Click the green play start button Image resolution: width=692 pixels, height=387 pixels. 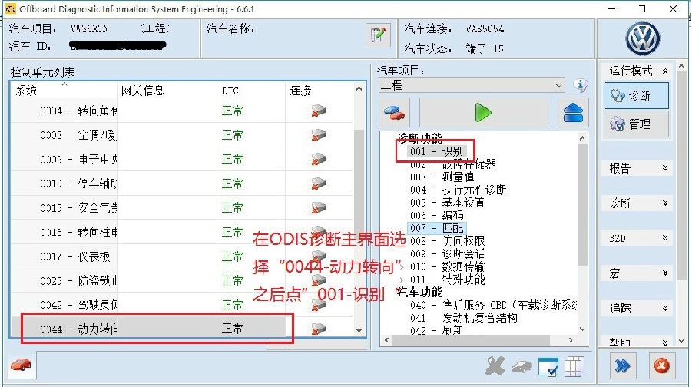tap(483, 113)
